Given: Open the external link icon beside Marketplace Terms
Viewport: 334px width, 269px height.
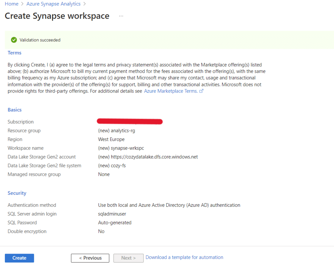Looking at the screenshot, I should (x=201, y=91).
